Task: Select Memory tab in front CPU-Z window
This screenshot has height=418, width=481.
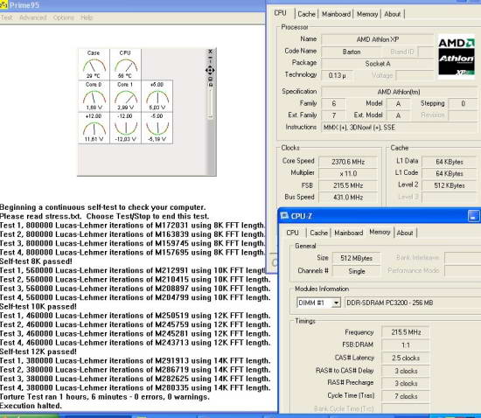Action: point(380,232)
